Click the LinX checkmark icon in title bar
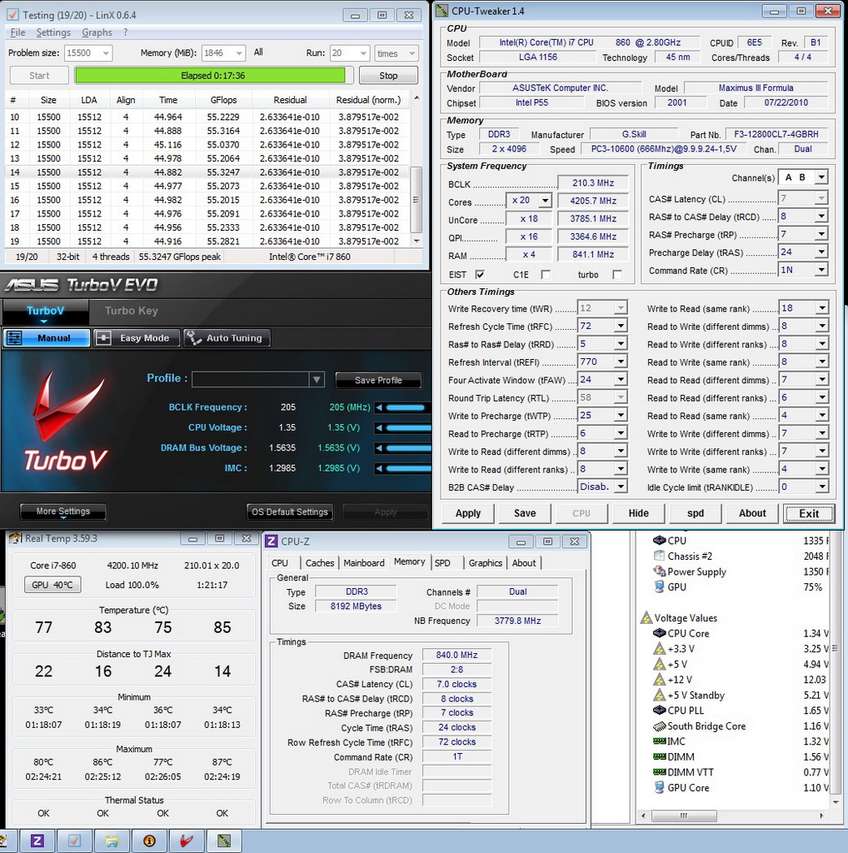 click(x=12, y=15)
